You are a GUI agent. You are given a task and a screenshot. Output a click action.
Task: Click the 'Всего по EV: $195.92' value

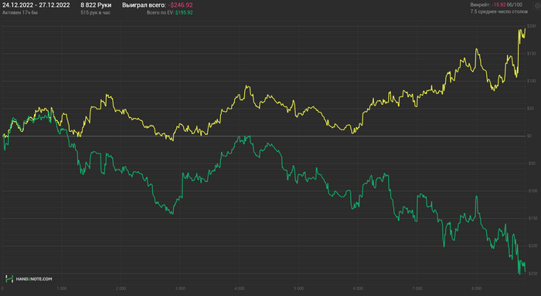[169, 13]
